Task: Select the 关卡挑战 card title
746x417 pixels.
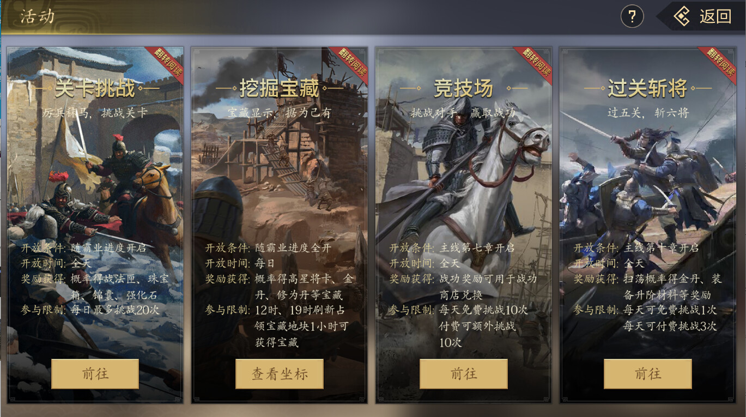Action: 95,88
